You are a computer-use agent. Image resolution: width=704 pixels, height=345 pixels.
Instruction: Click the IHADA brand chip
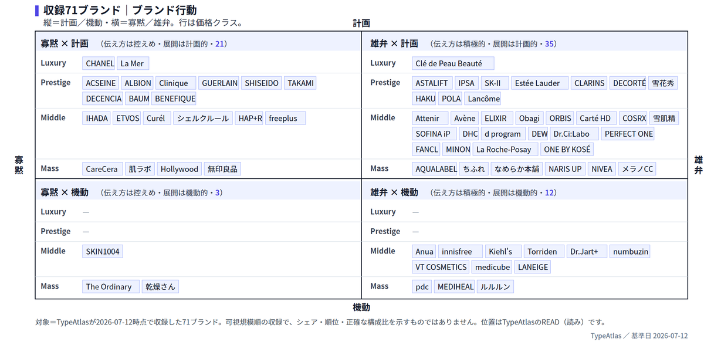(97, 119)
